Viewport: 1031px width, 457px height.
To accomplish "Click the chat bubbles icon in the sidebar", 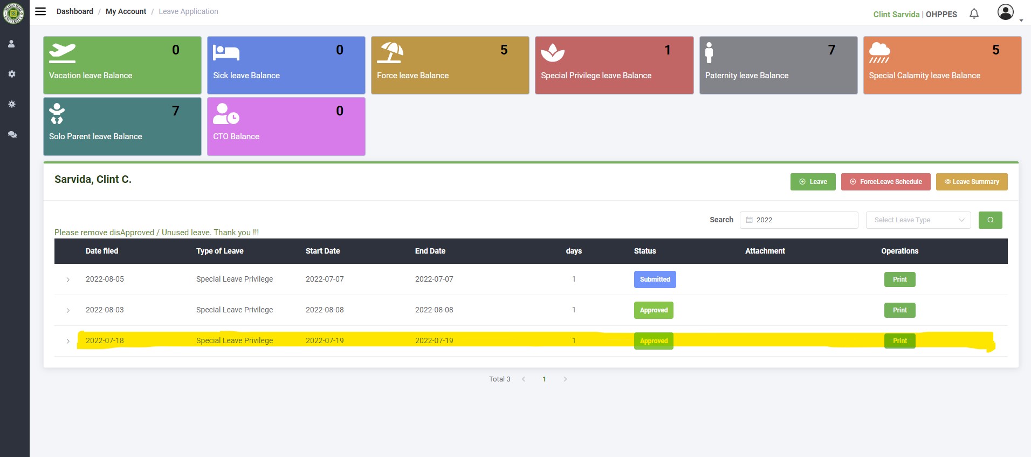I will (x=12, y=134).
